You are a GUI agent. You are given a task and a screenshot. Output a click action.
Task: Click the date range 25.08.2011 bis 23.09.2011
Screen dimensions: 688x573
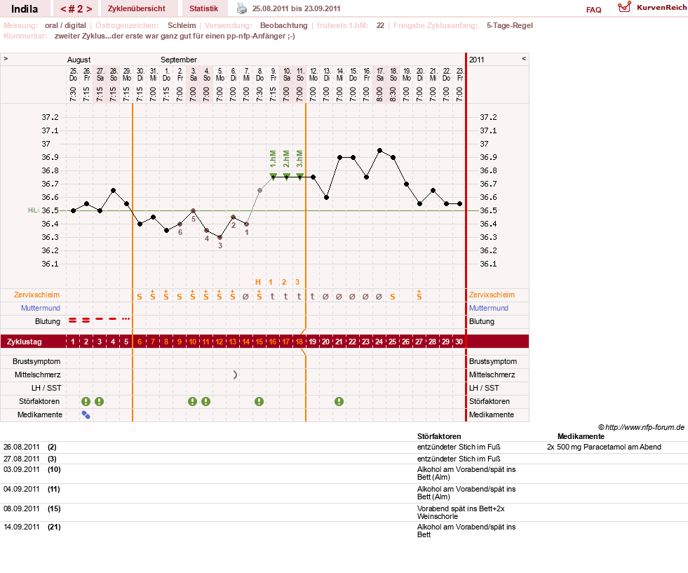(x=296, y=8)
